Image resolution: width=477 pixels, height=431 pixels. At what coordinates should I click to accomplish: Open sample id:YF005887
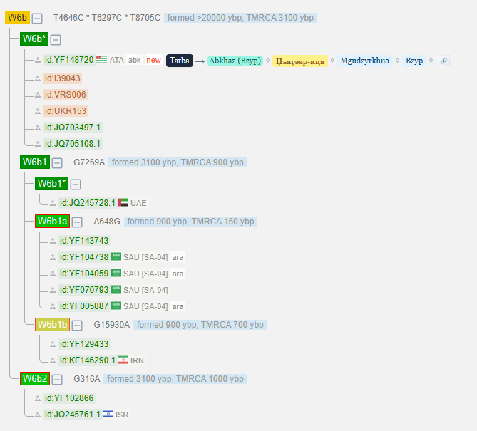84,306
